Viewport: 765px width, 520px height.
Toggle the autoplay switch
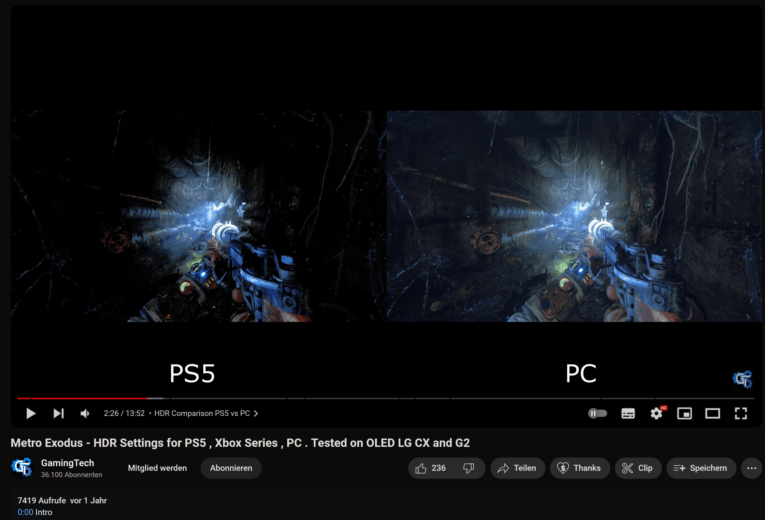tap(598, 413)
